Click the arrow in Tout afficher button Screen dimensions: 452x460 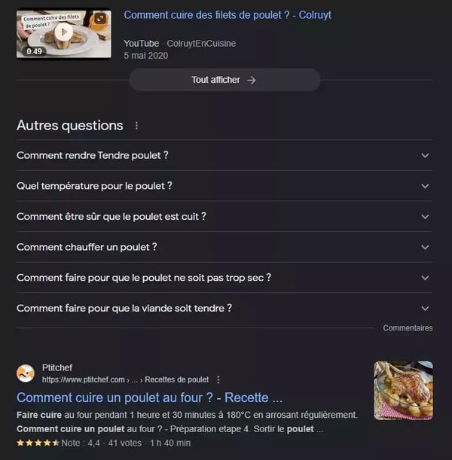(x=252, y=80)
